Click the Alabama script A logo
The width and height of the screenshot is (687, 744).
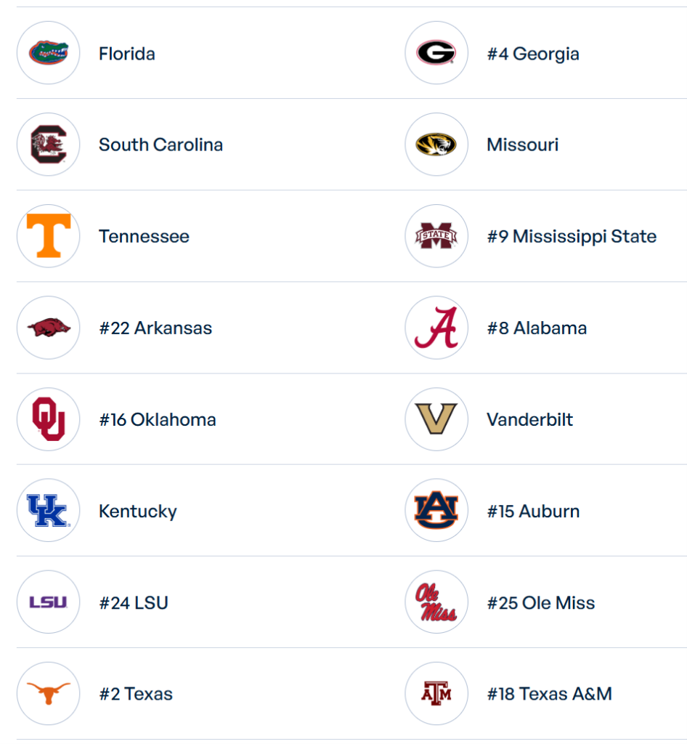tap(436, 328)
